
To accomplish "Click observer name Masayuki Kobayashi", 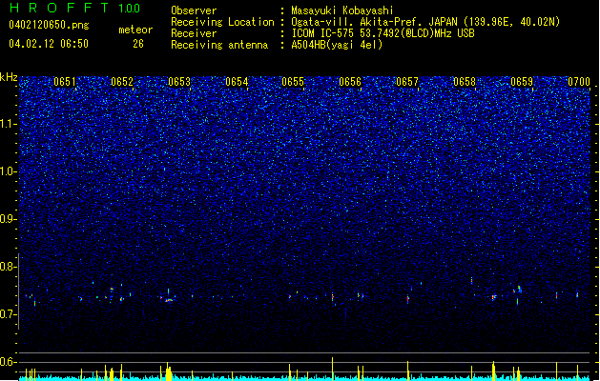I will (x=342, y=10).
